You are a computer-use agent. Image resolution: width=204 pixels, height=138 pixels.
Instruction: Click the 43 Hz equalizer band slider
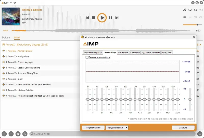tap(92, 99)
